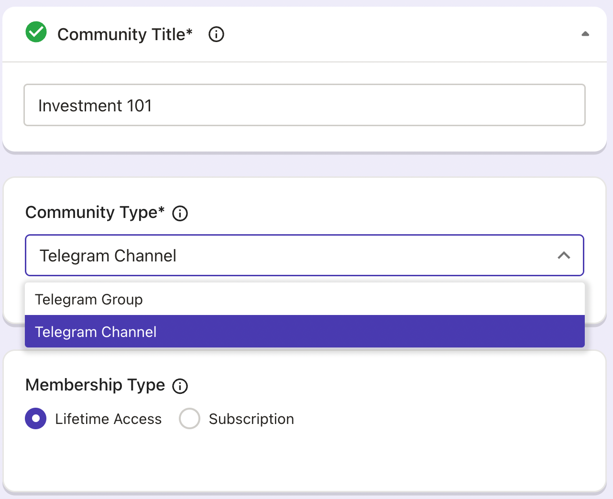Click the Membership Type info icon
This screenshot has width=613, height=499.
coord(180,386)
